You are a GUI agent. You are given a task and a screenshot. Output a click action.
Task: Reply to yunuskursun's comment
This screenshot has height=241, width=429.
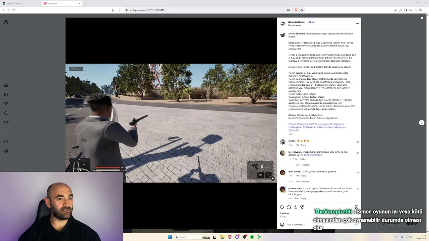click(x=303, y=198)
